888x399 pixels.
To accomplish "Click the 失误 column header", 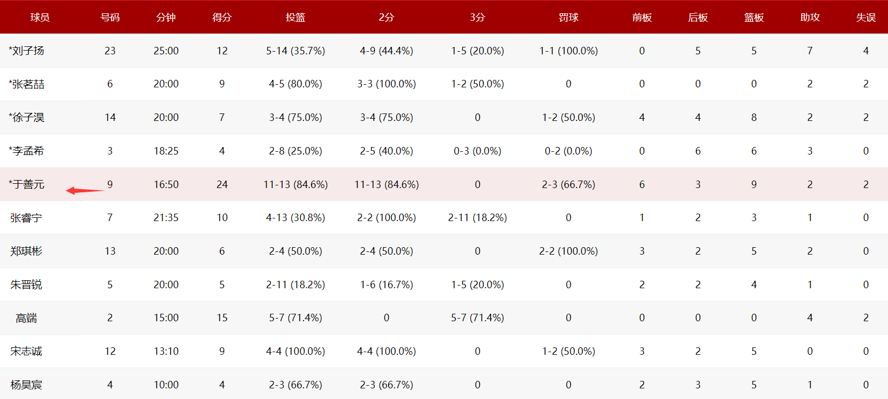I will pyautogui.click(x=866, y=18).
